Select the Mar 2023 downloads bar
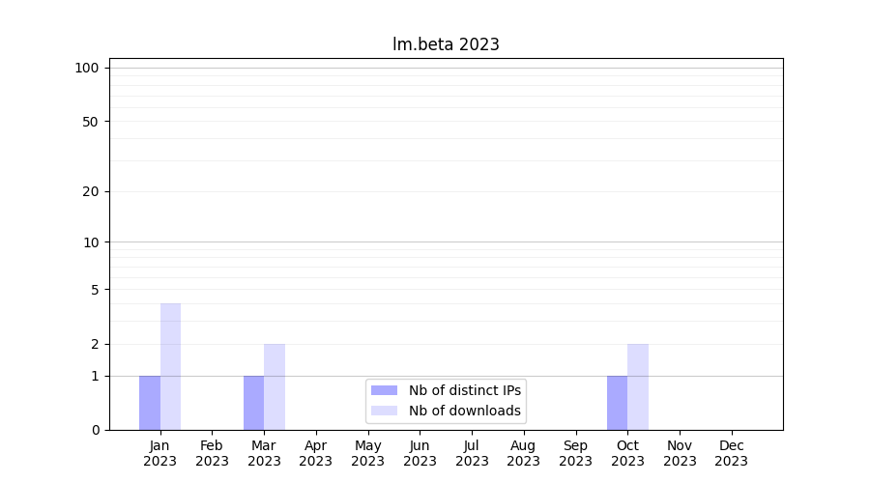 point(275,386)
